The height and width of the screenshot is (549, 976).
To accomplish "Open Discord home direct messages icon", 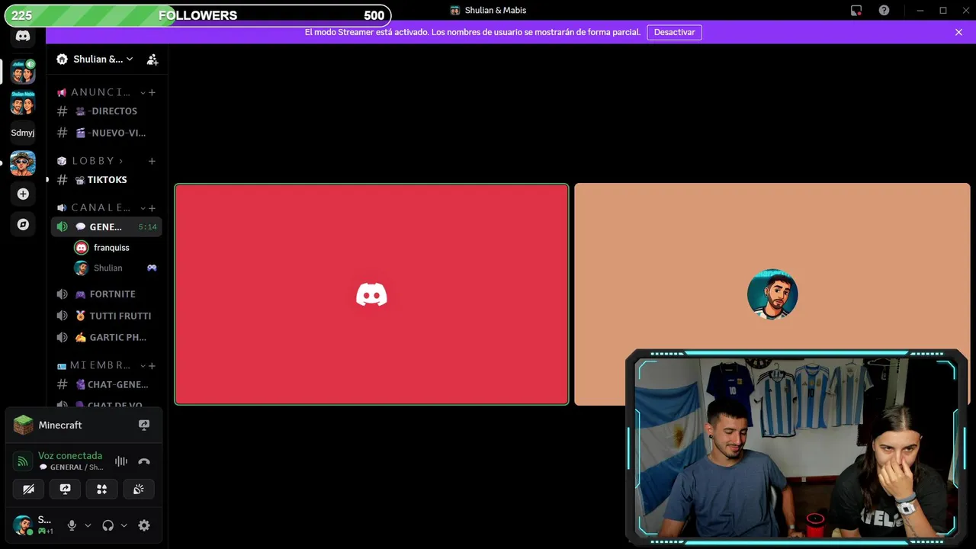I will 23,36.
